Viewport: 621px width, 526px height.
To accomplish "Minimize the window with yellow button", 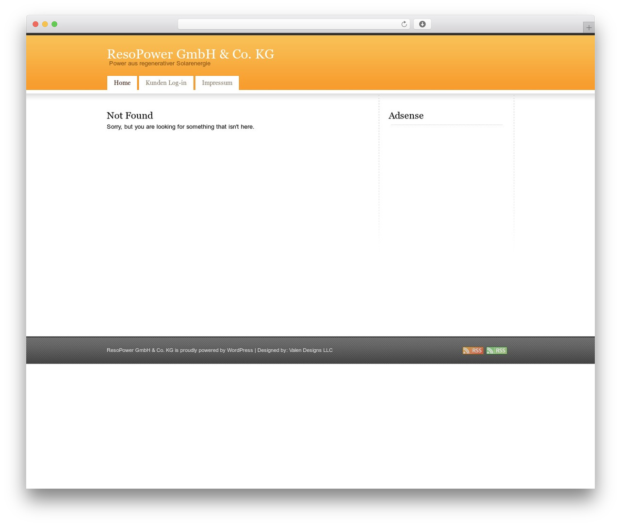I will pyautogui.click(x=45, y=24).
